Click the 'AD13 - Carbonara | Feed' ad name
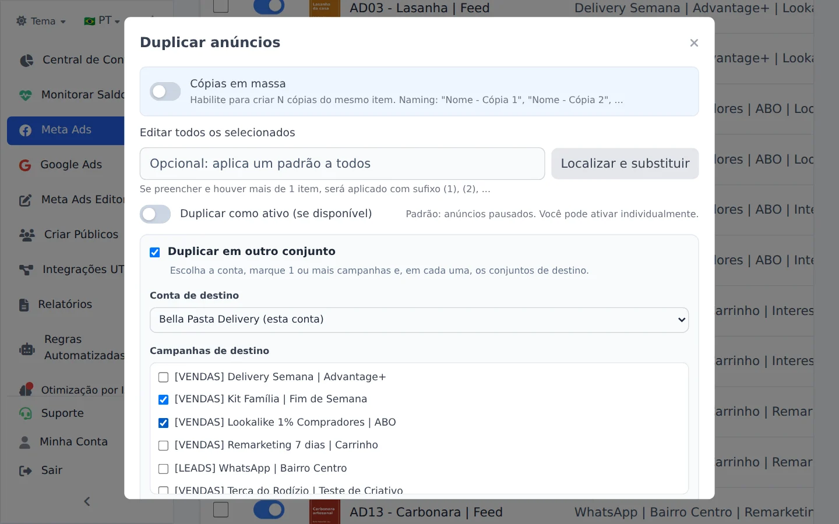The width and height of the screenshot is (839, 524). pyautogui.click(x=426, y=512)
